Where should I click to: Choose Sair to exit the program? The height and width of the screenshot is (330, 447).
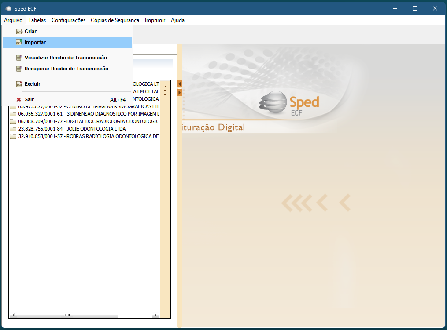[67, 100]
